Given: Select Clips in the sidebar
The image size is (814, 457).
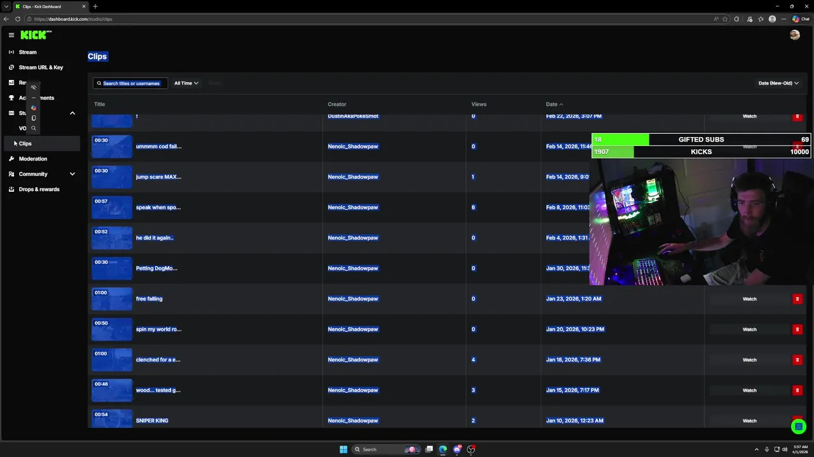Looking at the screenshot, I should click(42, 143).
